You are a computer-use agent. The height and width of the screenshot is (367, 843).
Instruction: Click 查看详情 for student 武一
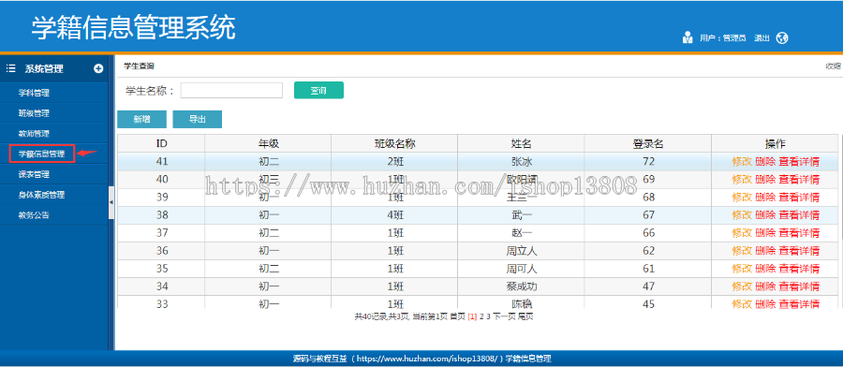(x=799, y=215)
